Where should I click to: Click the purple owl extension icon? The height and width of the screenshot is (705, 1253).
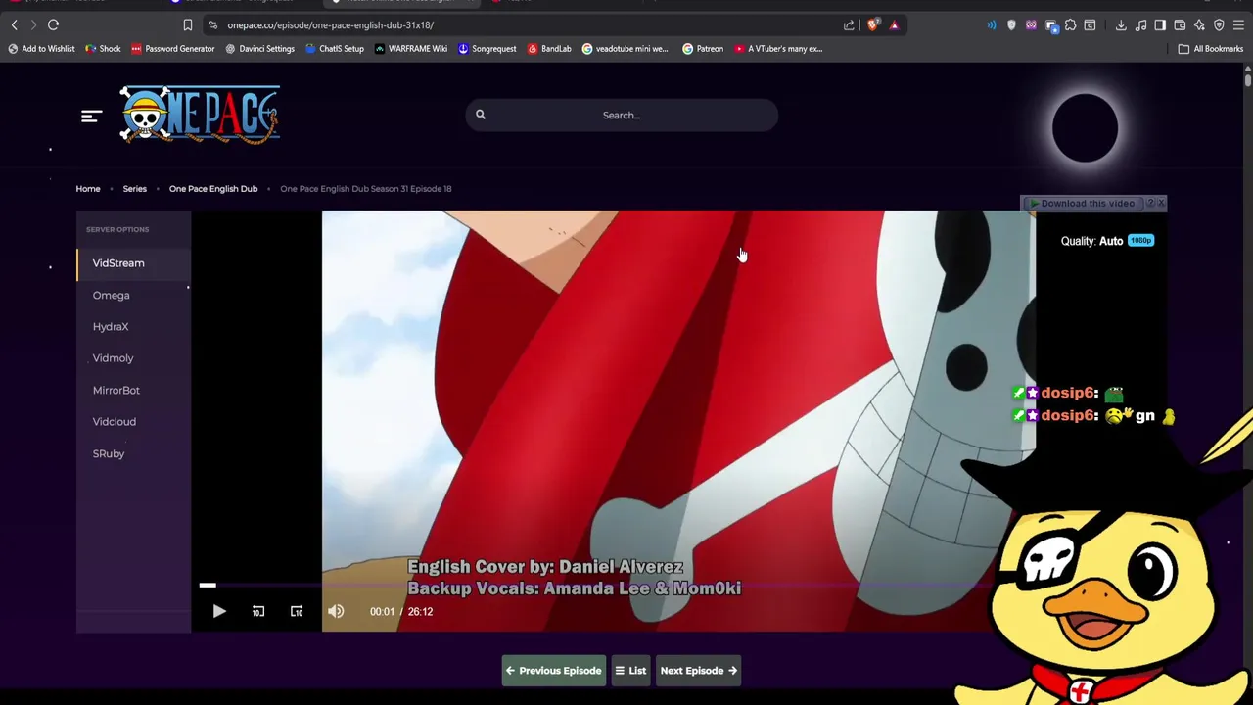click(1031, 24)
